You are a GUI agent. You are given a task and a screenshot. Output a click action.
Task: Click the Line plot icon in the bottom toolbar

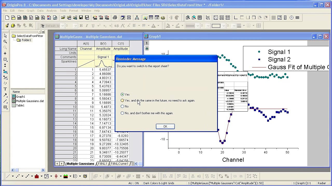8,176
